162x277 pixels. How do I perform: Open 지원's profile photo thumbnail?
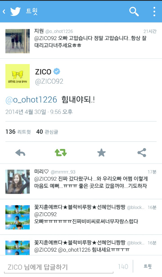point(18,41)
